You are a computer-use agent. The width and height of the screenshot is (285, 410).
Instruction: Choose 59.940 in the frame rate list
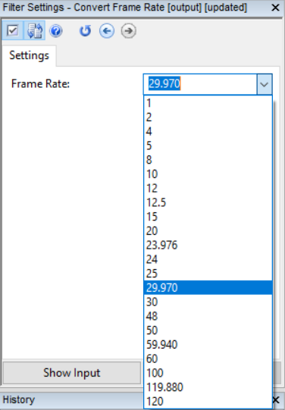(x=208, y=344)
